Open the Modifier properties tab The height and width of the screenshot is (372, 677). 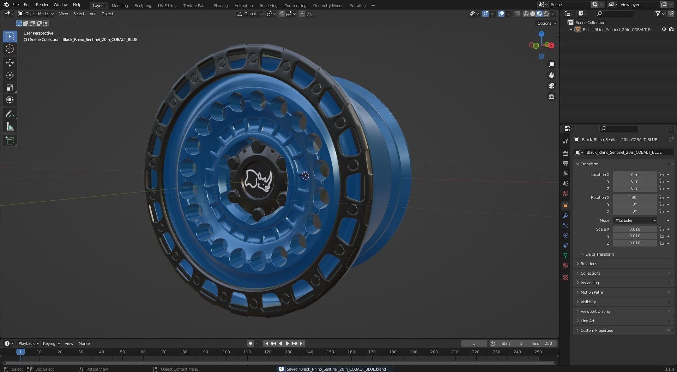[x=566, y=216]
